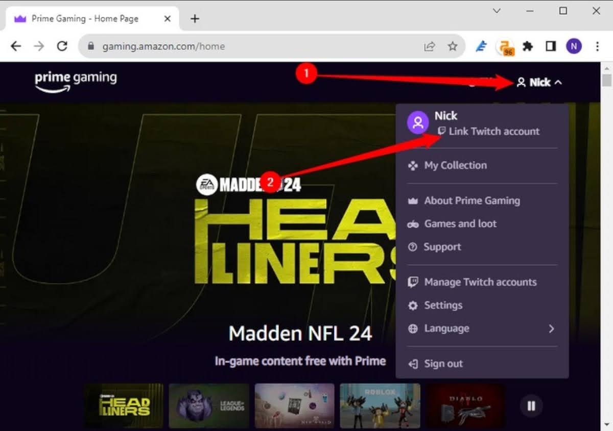
Task: Open the Chrome profile avatar N
Action: pos(574,46)
